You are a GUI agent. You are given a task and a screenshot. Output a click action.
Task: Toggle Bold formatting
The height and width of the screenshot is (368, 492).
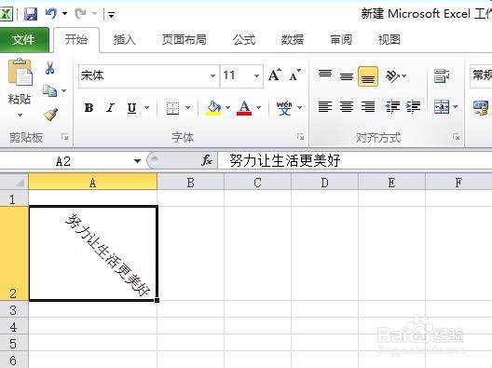click(89, 108)
